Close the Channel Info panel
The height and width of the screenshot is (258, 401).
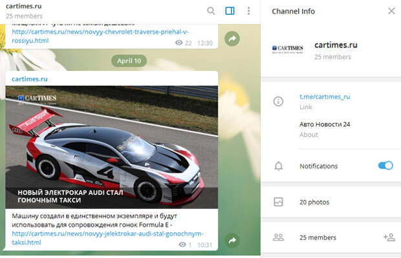pyautogui.click(x=391, y=11)
